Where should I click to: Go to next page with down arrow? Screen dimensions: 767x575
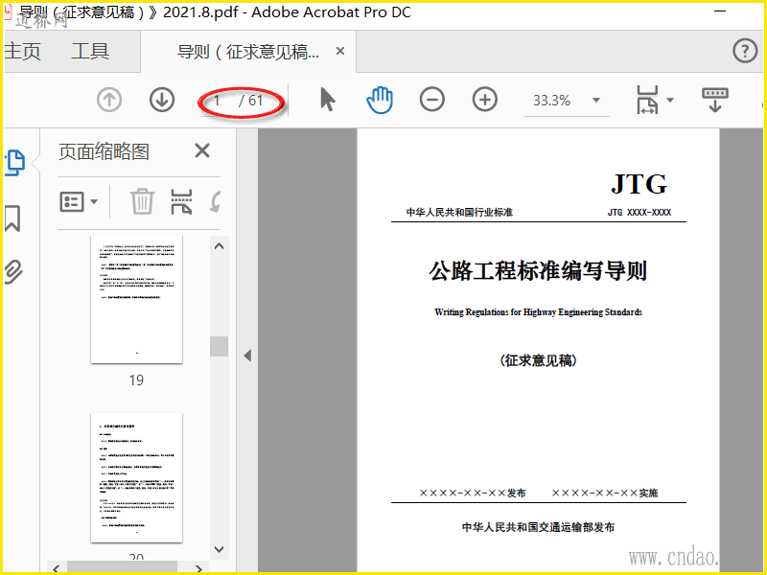click(x=162, y=101)
